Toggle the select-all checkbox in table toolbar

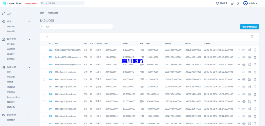click(x=44, y=37)
